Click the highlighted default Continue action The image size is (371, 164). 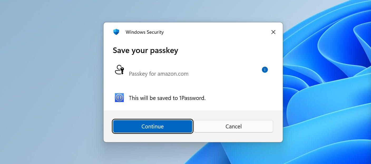(153, 126)
